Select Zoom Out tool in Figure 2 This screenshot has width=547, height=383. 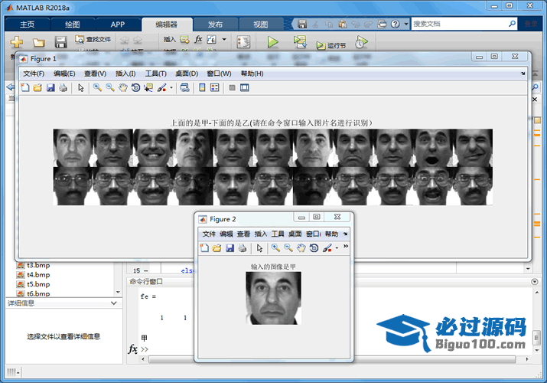288,248
